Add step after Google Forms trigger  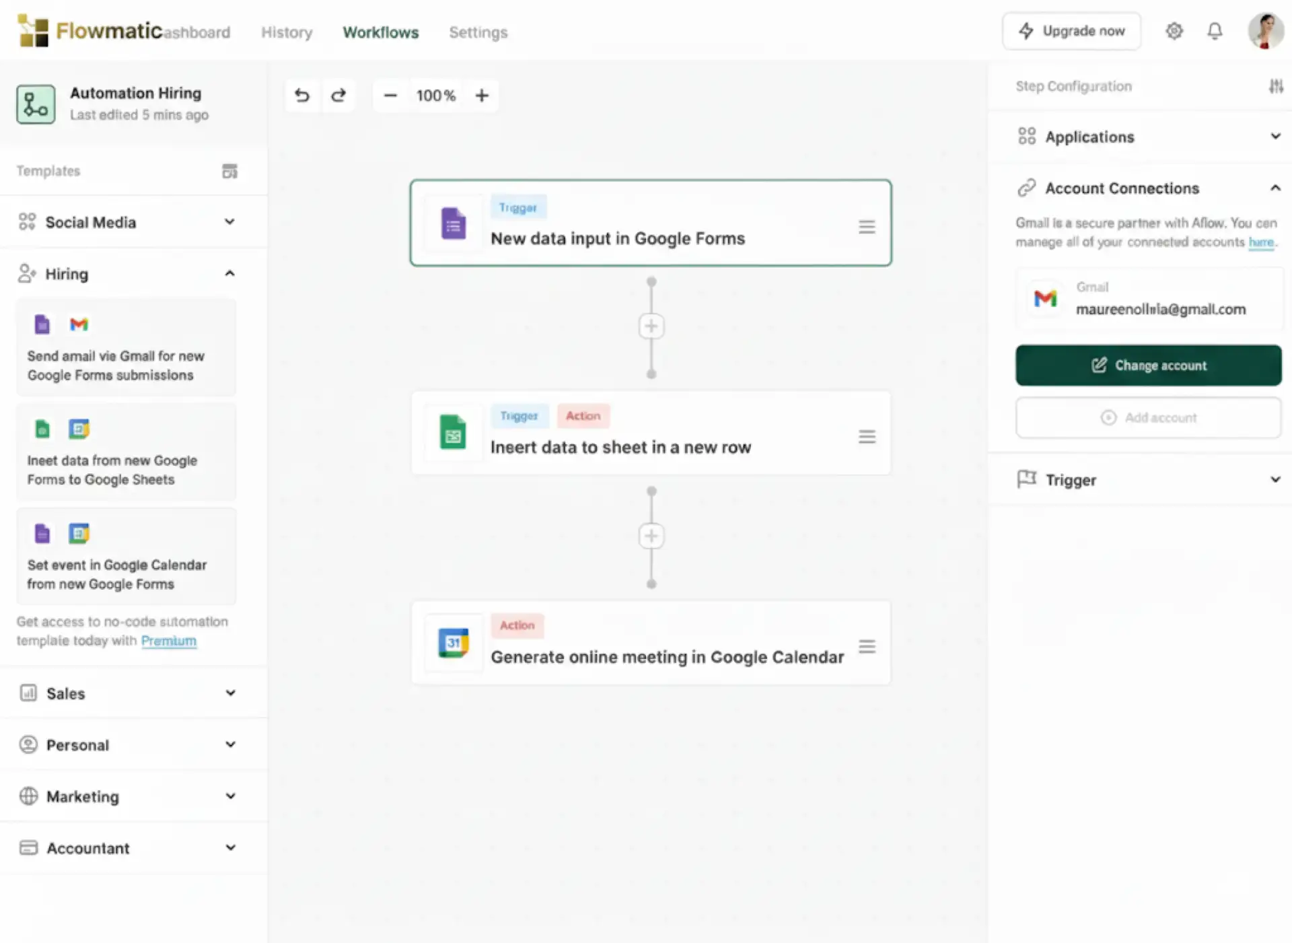pos(651,327)
